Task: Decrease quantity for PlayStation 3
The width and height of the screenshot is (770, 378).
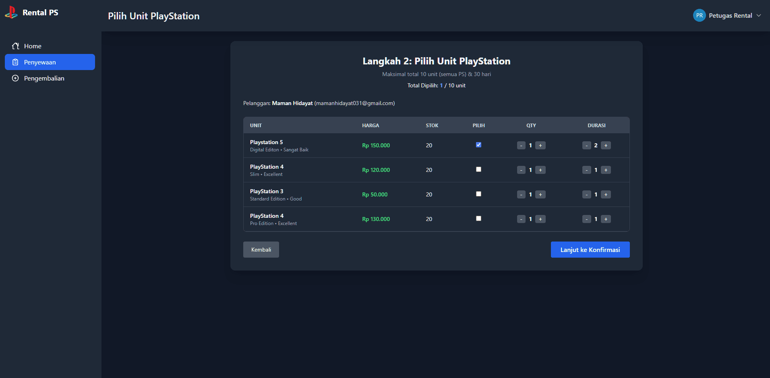Action: [x=521, y=194]
